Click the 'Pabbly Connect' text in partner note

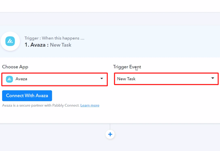point(66,105)
